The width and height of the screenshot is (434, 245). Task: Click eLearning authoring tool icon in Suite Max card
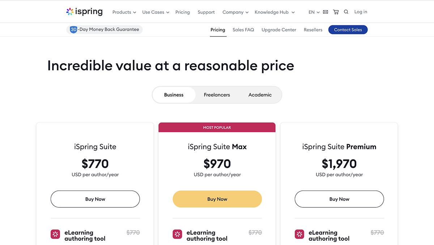(x=177, y=234)
